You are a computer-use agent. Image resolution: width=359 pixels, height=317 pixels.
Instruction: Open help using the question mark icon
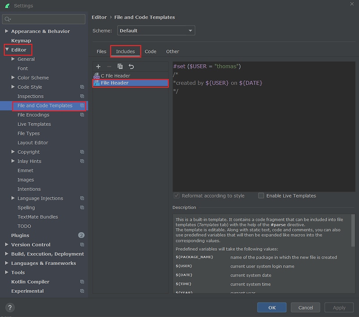click(9, 308)
